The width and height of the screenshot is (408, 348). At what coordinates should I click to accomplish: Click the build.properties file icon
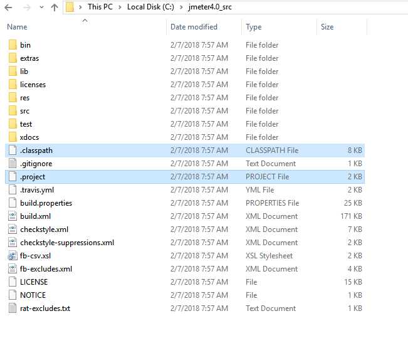[x=13, y=203]
